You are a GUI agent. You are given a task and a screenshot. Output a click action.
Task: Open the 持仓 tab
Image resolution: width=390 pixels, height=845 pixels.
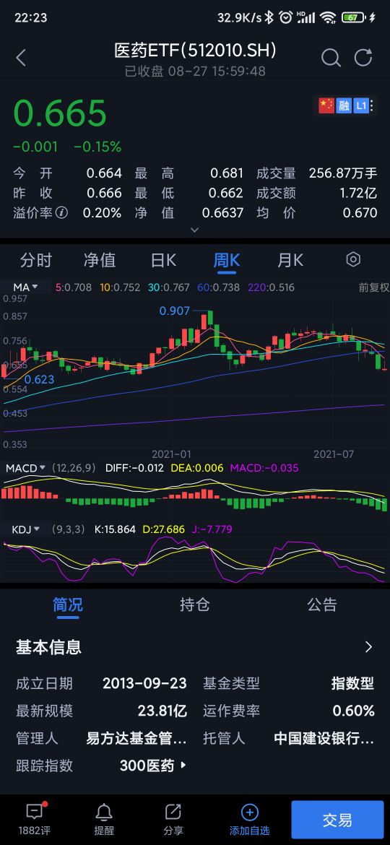tap(194, 604)
